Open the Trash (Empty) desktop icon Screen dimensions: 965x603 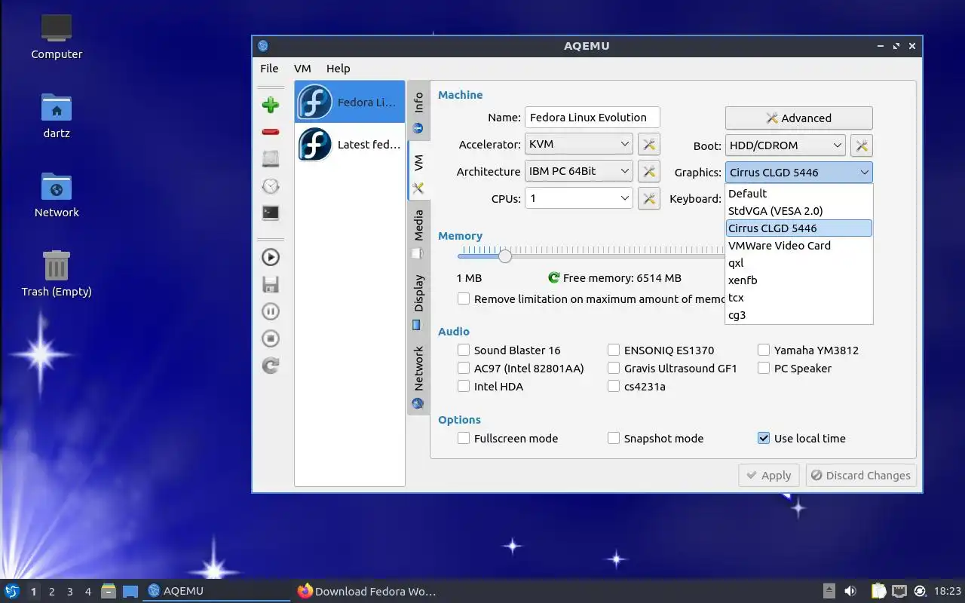[57, 274]
